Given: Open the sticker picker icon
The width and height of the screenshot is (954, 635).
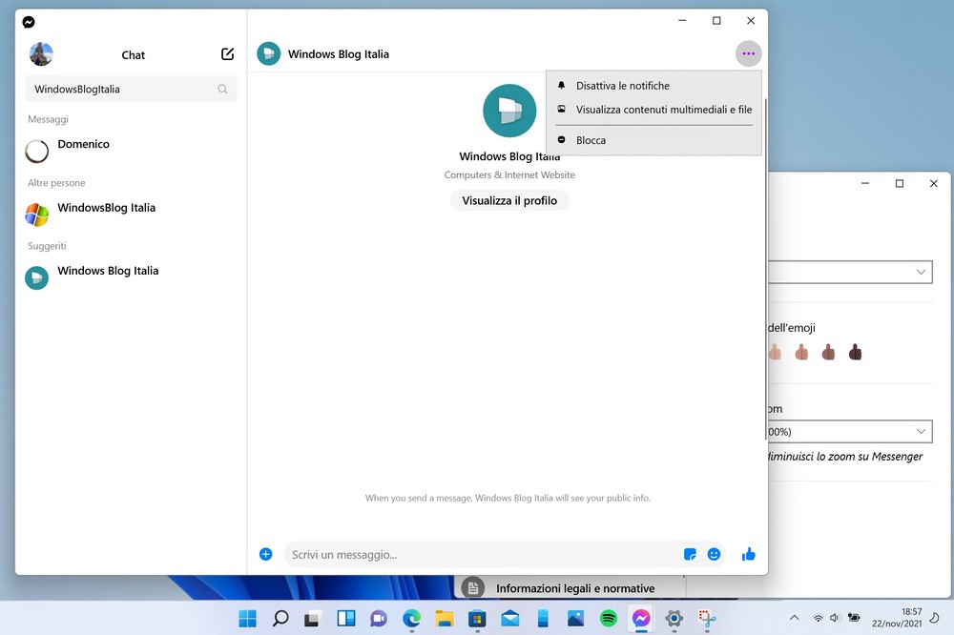Looking at the screenshot, I should tap(691, 554).
